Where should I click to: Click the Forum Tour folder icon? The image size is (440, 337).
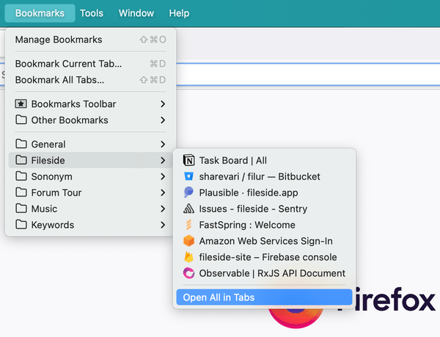[x=21, y=193]
